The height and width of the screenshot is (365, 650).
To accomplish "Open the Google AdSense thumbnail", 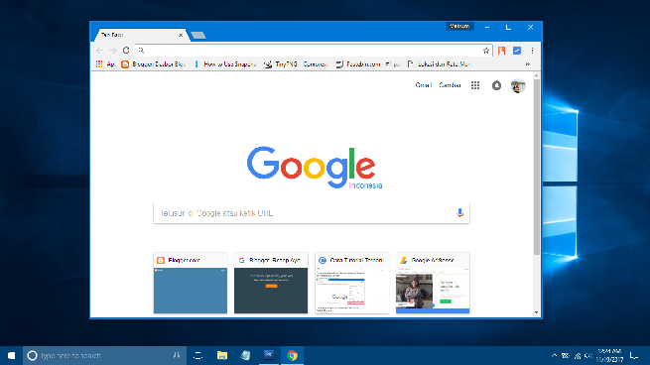I will 433,283.
